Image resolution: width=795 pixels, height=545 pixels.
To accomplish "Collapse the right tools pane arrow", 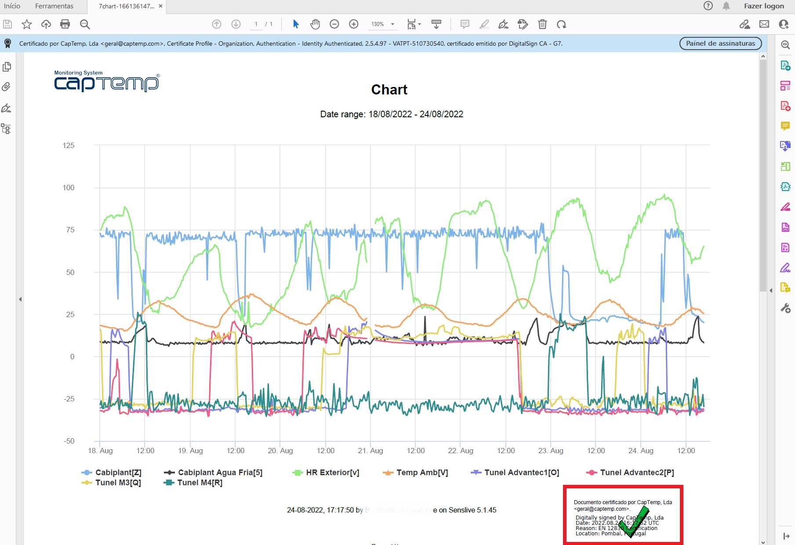I will click(771, 290).
